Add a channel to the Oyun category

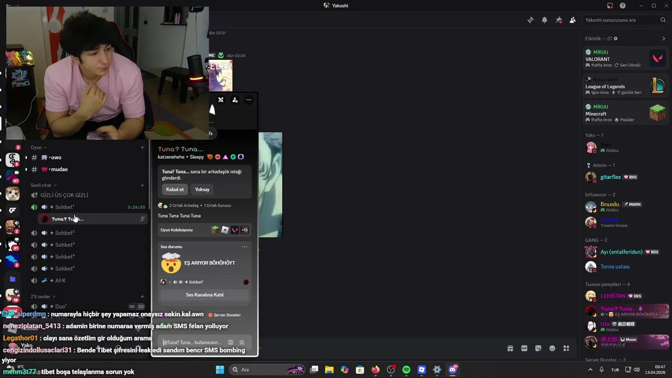click(x=142, y=148)
